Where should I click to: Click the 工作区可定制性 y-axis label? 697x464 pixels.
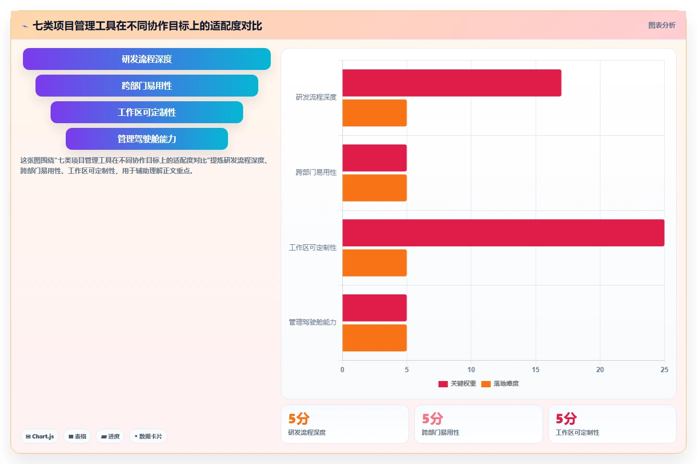(313, 247)
